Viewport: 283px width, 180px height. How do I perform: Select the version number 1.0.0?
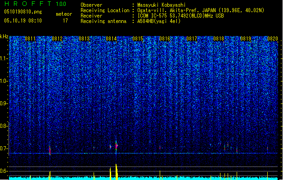tap(61, 4)
